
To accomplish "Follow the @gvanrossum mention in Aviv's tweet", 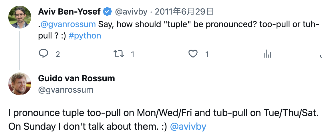I will coord(68,24).
